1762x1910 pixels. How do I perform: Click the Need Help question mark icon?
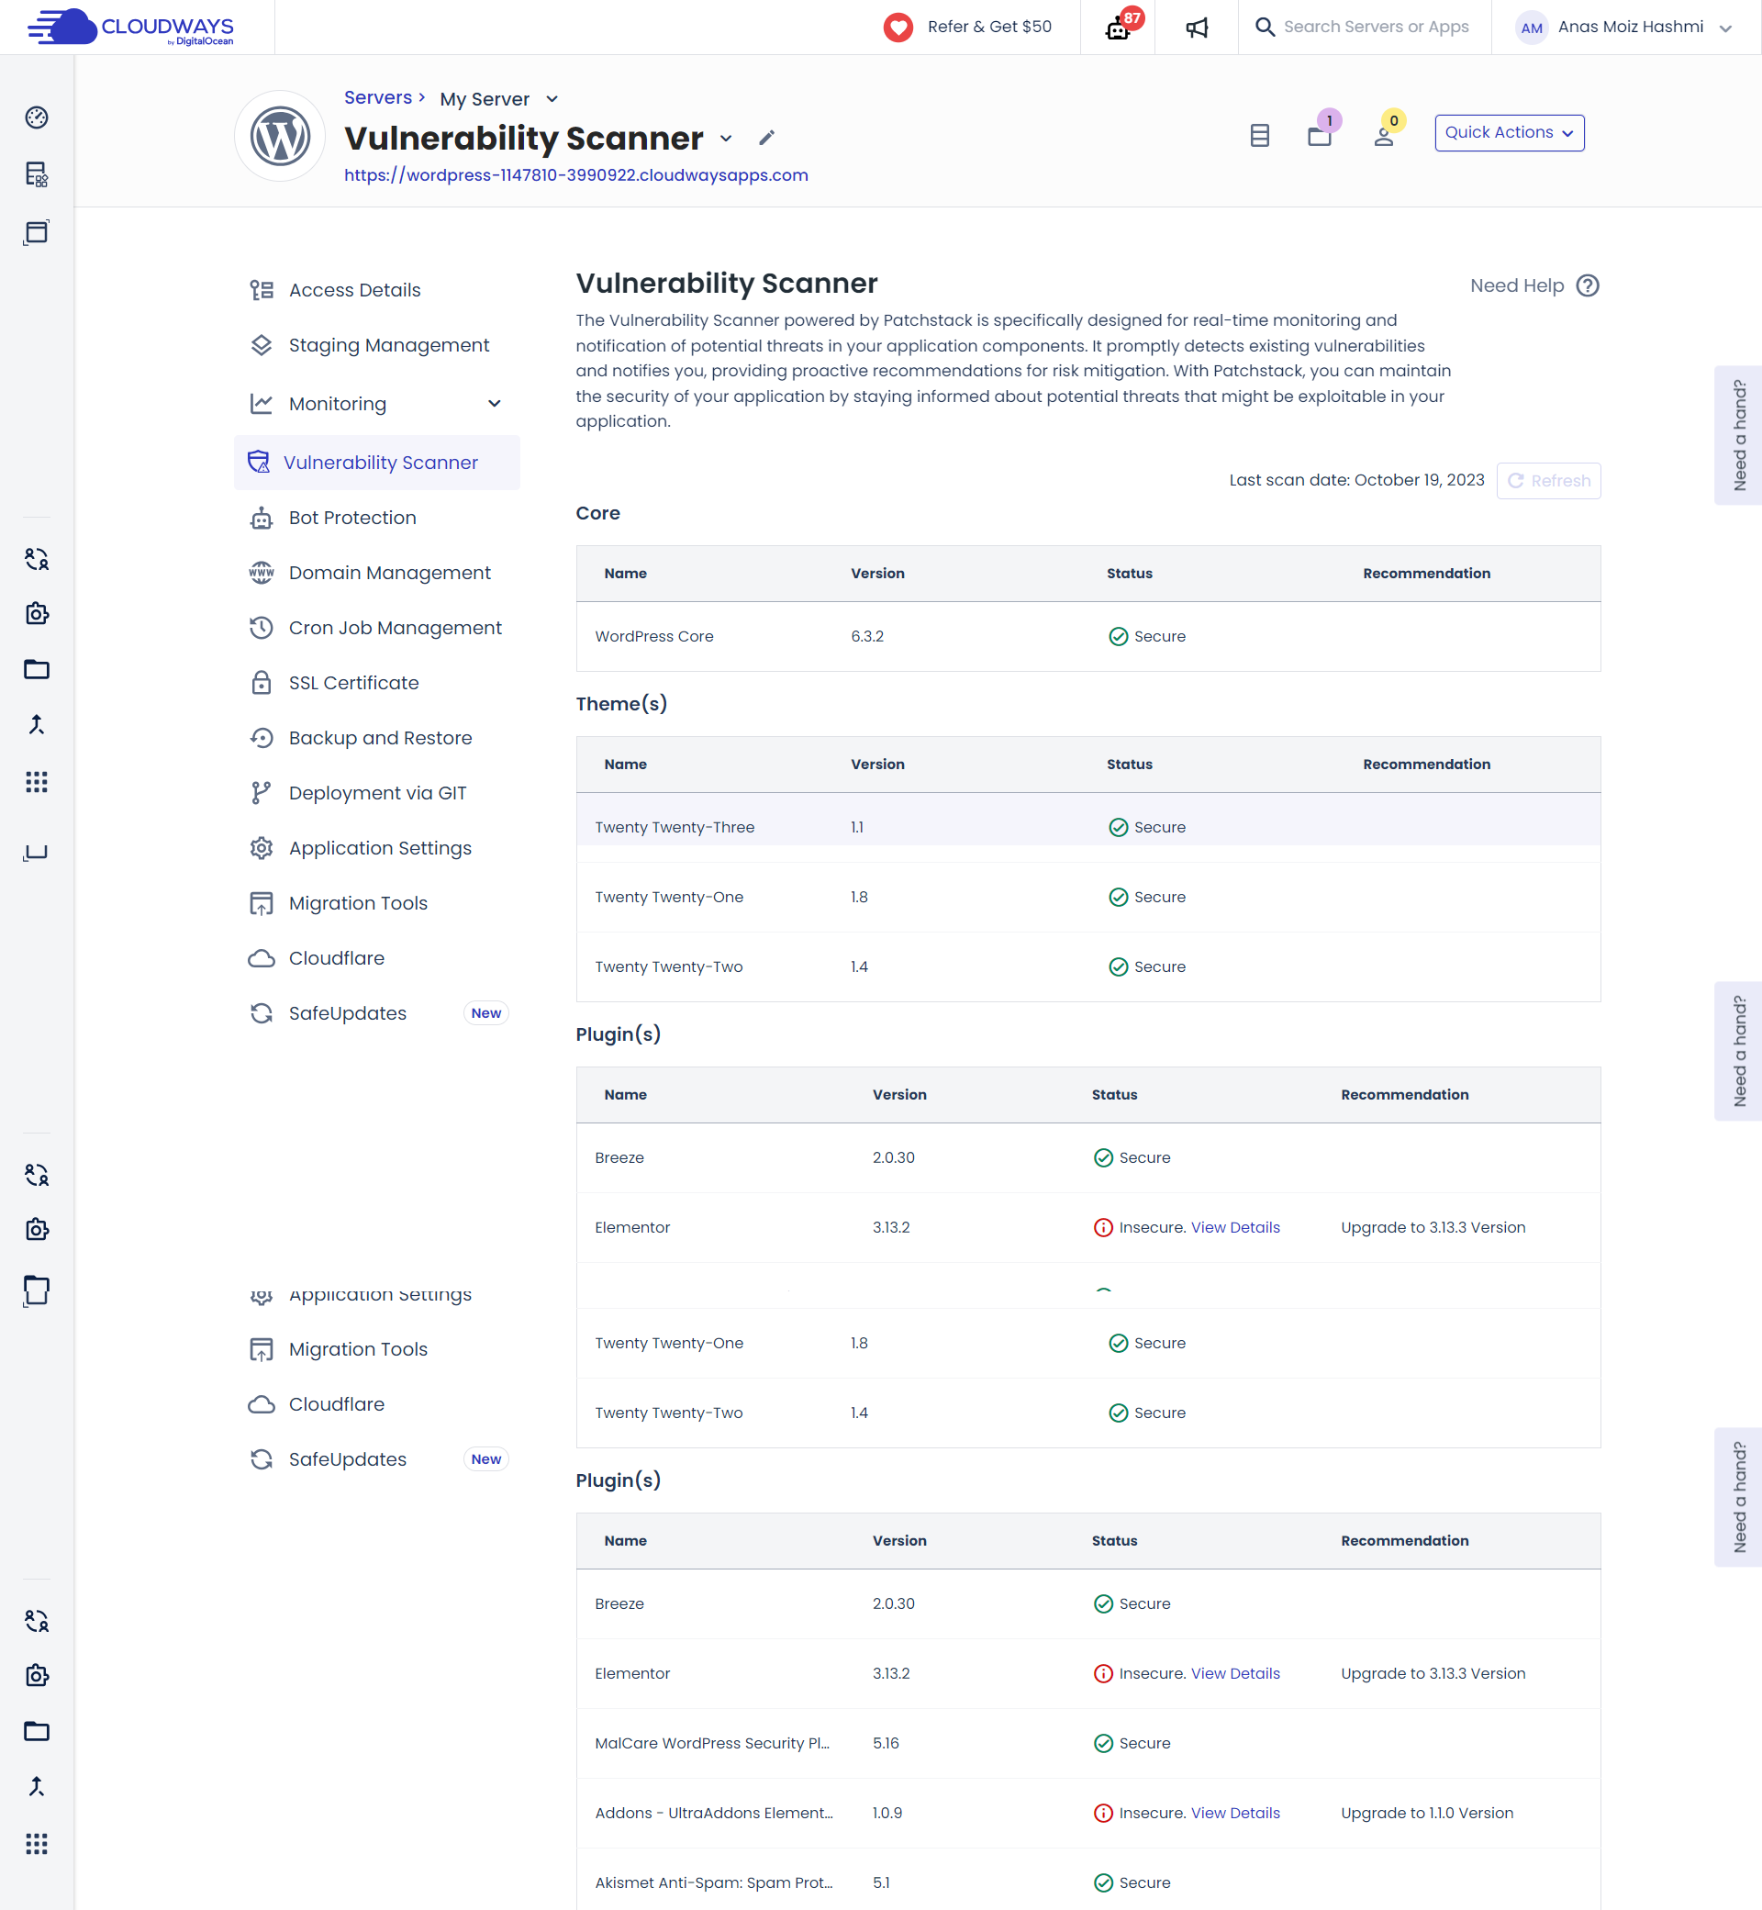(x=1588, y=285)
